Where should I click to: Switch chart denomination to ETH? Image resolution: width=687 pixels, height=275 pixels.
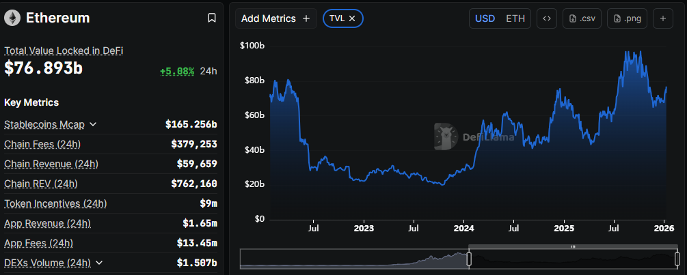pyautogui.click(x=515, y=18)
